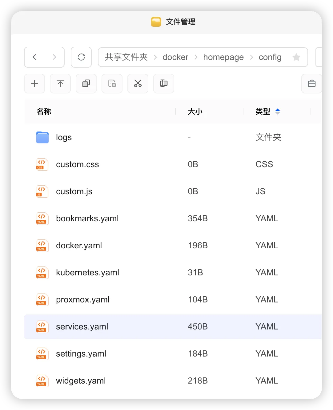Navigate to homepage in the breadcrumb
Screen dimensions: 333x410
tap(223, 57)
